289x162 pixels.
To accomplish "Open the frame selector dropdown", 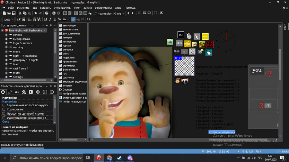I will [123, 13].
